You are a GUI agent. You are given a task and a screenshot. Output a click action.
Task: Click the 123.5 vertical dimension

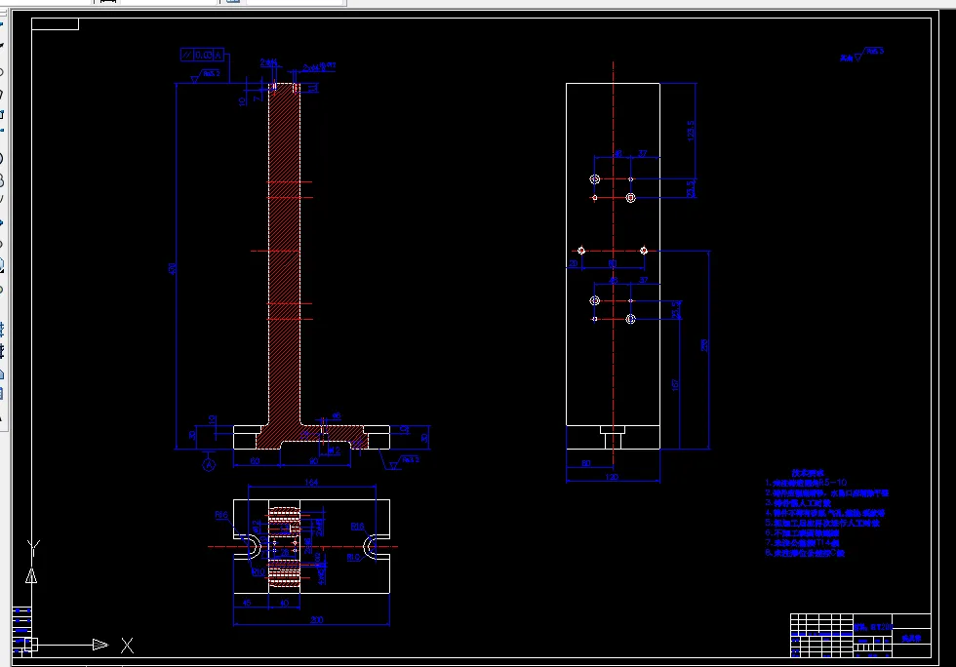point(691,131)
